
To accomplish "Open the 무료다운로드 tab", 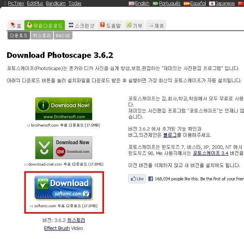I will tap(44, 25).
